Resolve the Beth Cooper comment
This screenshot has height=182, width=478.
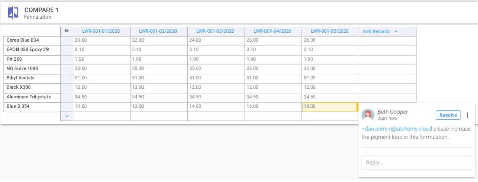point(448,115)
